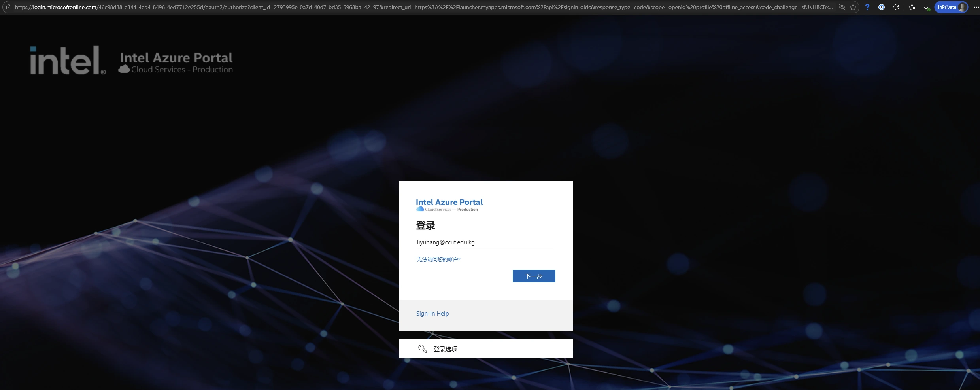Screen dimensions: 980x390
Task: Click the tracking prevention crossed-eye icon
Action: pos(842,7)
